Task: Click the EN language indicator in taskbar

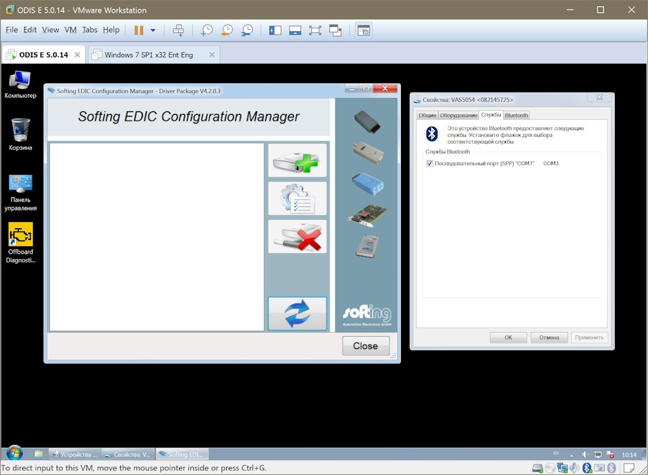Action: click(x=556, y=453)
